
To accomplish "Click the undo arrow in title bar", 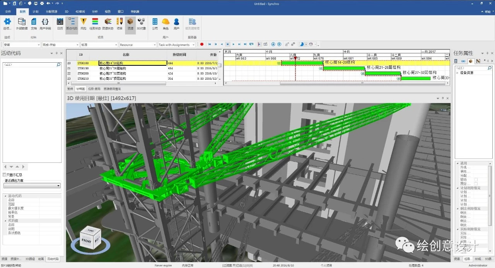I will click(48, 3).
